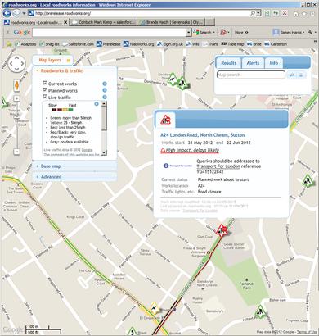The image size is (319, 336).
Task: Disable the Live traffic checkbox
Action: (45, 97)
